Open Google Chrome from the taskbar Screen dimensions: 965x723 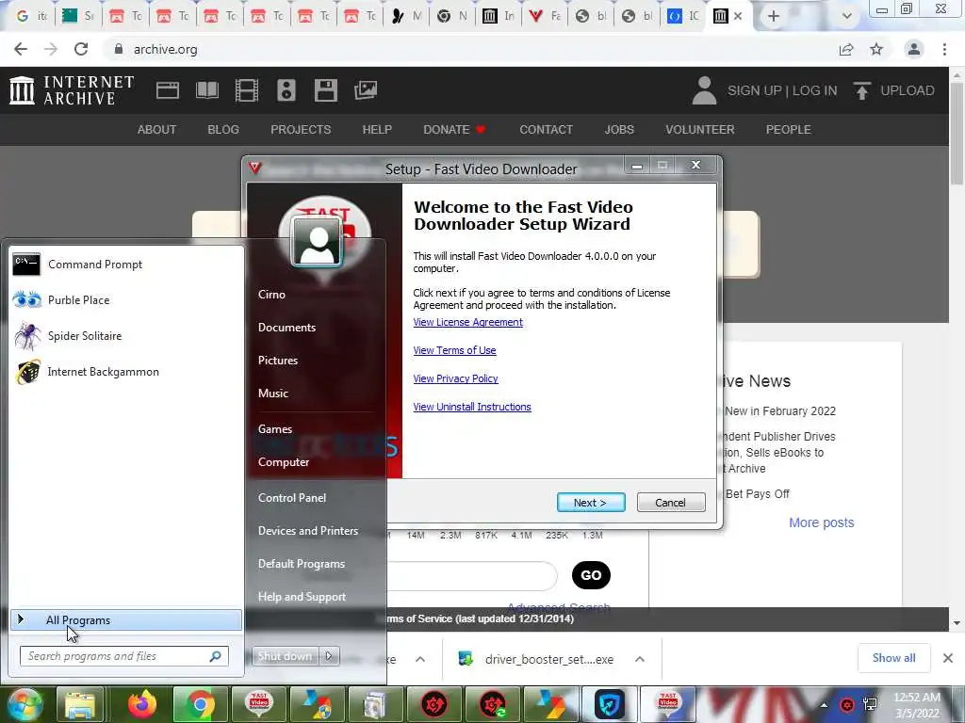tap(201, 704)
